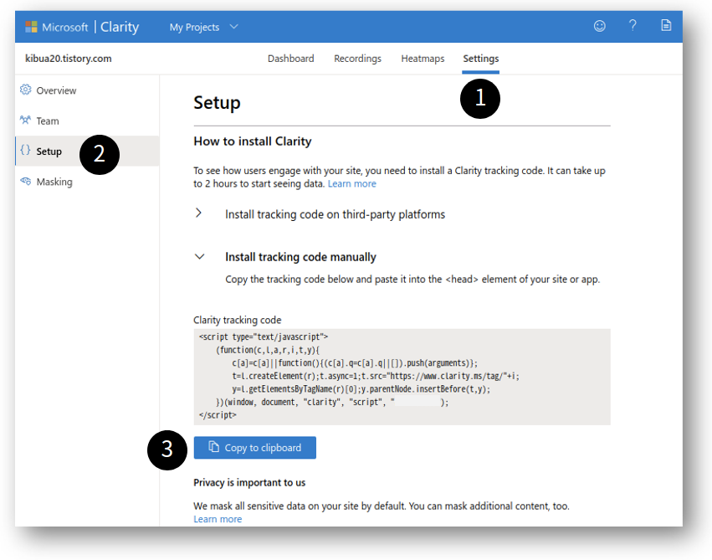Image resolution: width=712 pixels, height=560 pixels.
Task: Select Setup in the sidebar
Action: [87, 151]
